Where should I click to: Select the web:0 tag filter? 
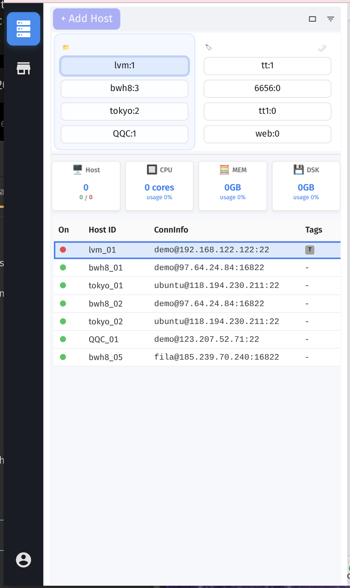267,134
